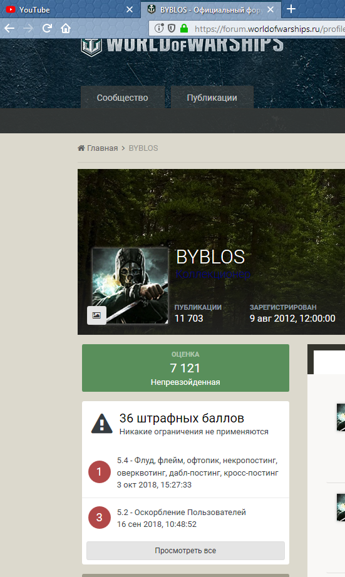
Task: Open tracking protection shield icon
Action: [x=171, y=28]
